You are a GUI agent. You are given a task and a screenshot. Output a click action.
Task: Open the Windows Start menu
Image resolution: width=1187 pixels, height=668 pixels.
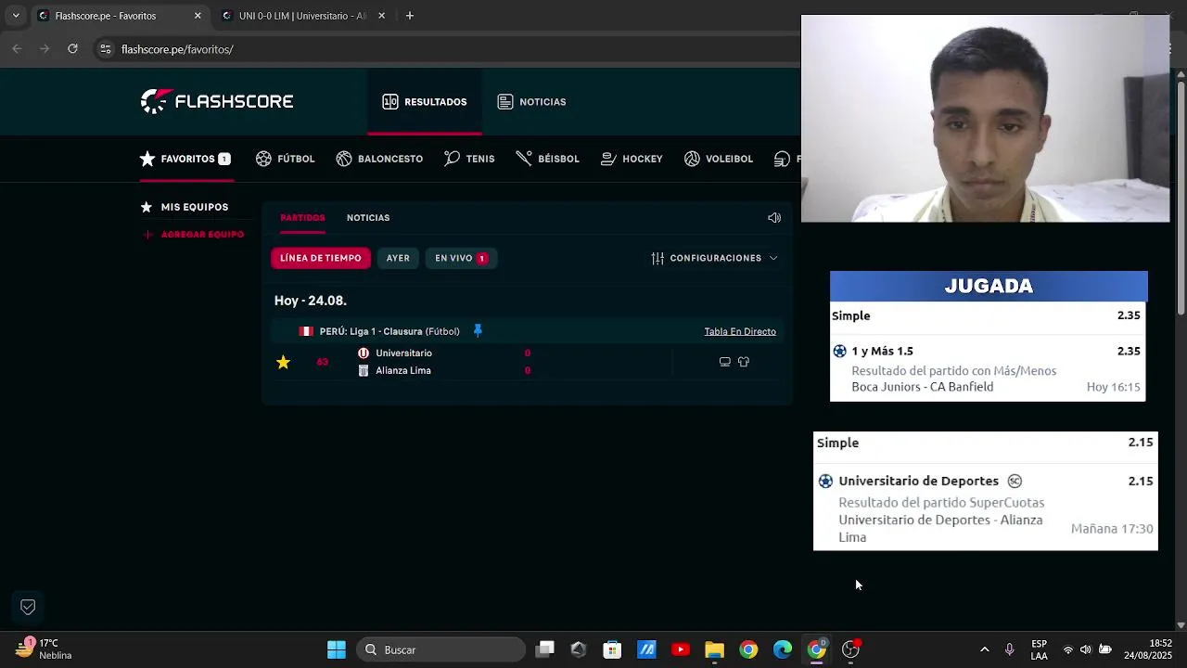pyautogui.click(x=337, y=649)
